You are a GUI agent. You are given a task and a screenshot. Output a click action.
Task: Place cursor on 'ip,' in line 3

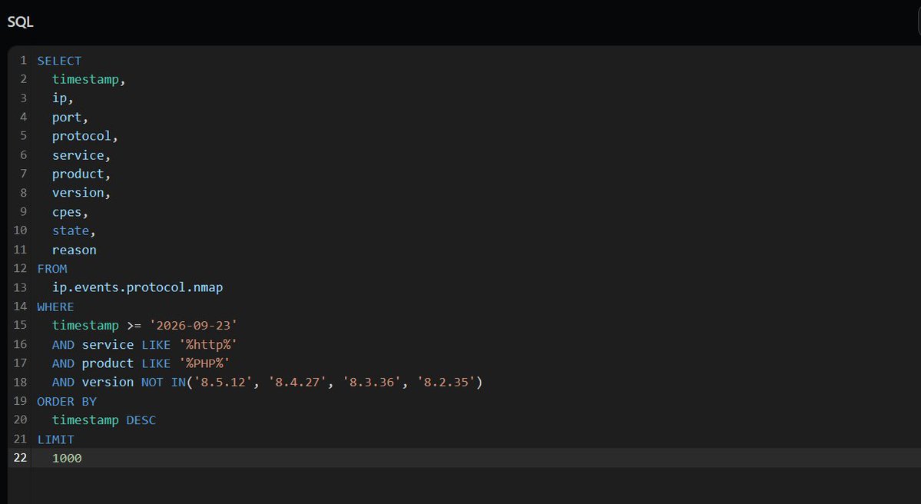tap(63, 98)
